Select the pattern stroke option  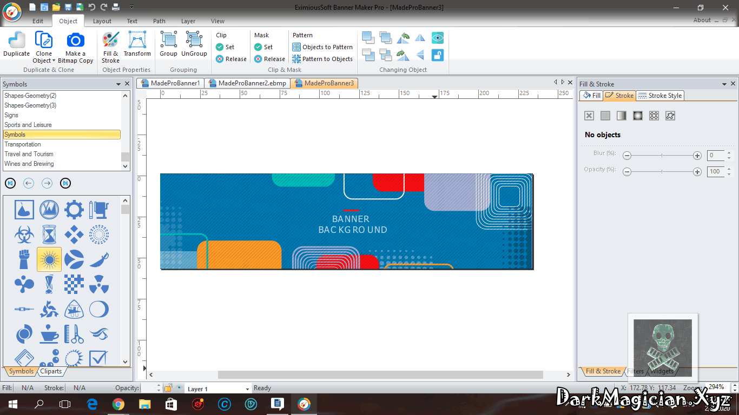click(x=654, y=116)
